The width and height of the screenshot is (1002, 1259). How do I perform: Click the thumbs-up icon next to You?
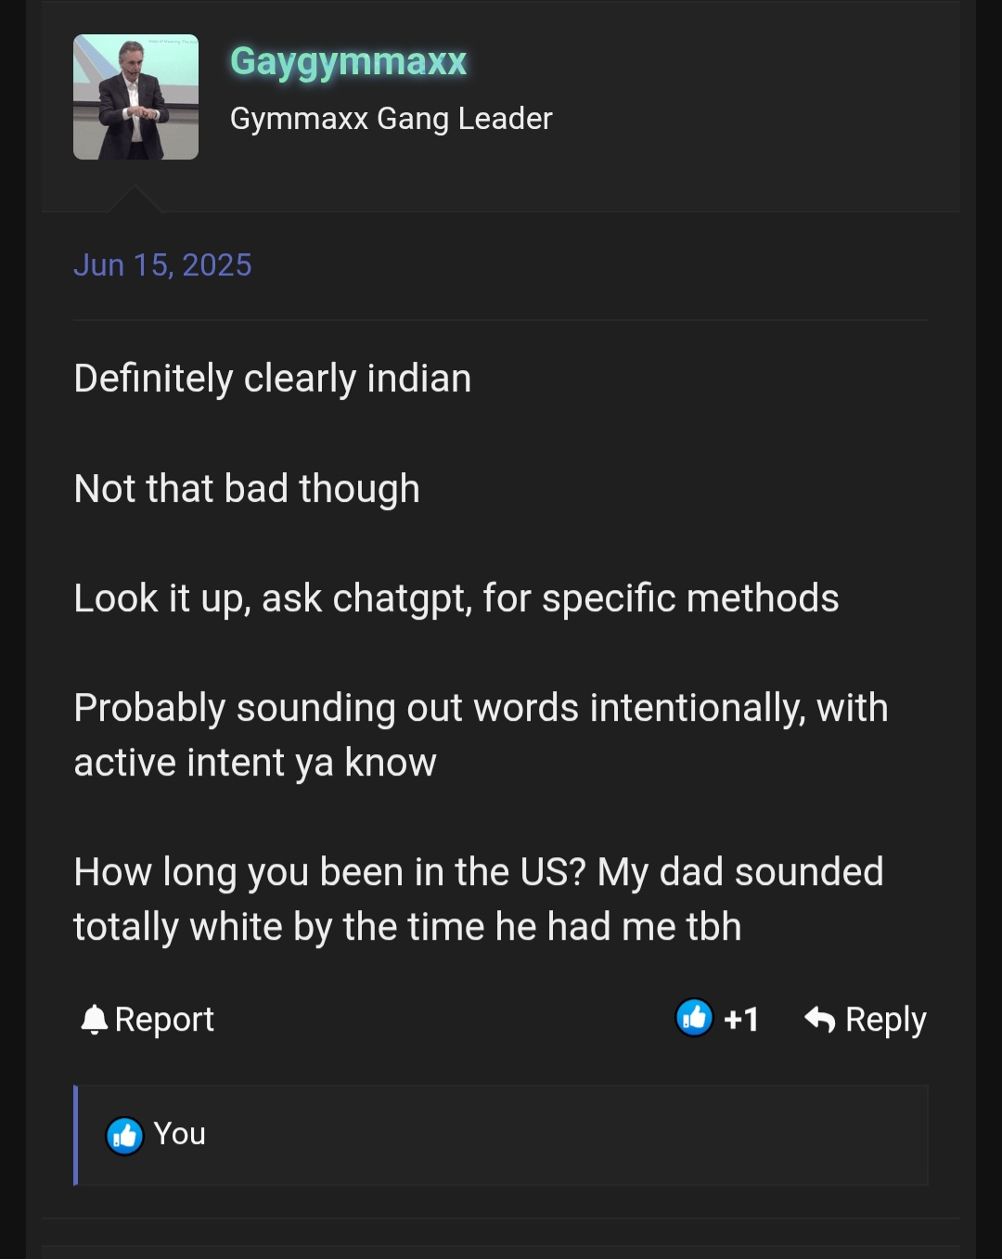coord(124,1135)
